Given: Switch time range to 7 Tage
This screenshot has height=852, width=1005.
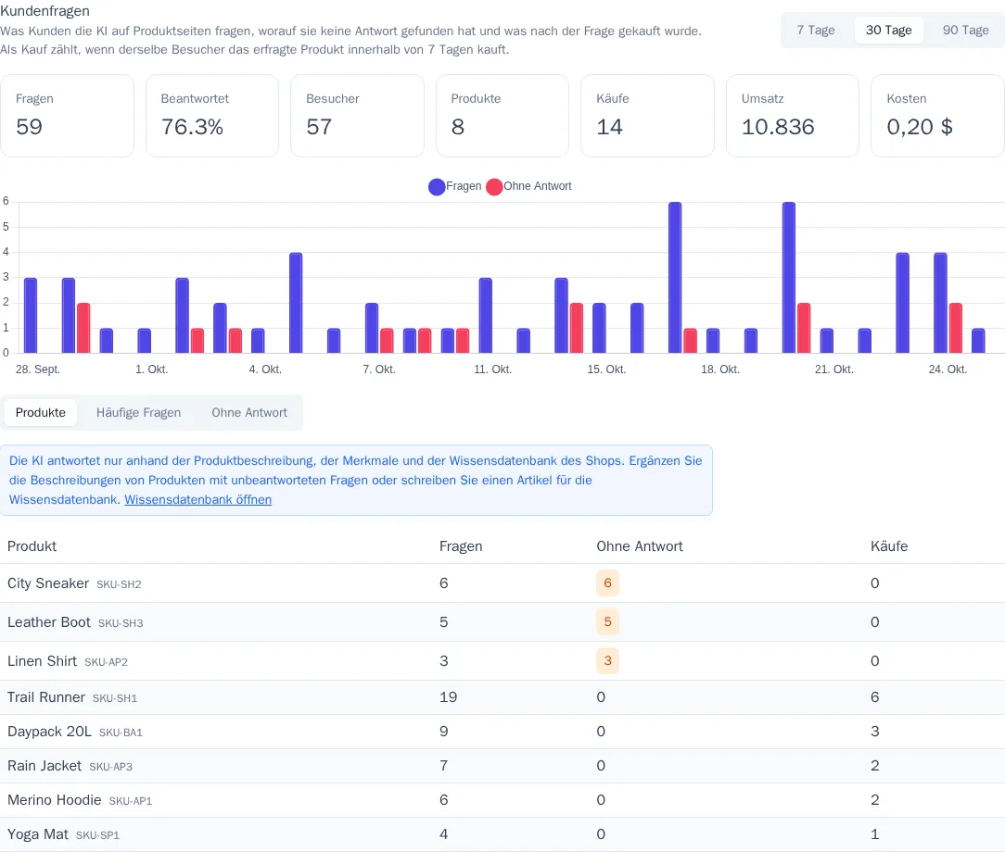Looking at the screenshot, I should (815, 30).
